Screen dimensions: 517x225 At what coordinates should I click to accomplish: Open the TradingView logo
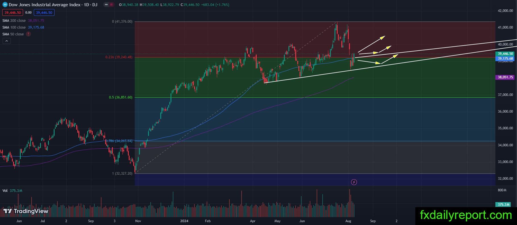pyautogui.click(x=26, y=211)
